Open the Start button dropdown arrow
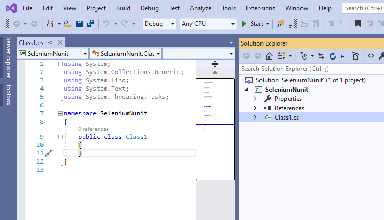The height and width of the screenshot is (220, 384). click(x=268, y=24)
